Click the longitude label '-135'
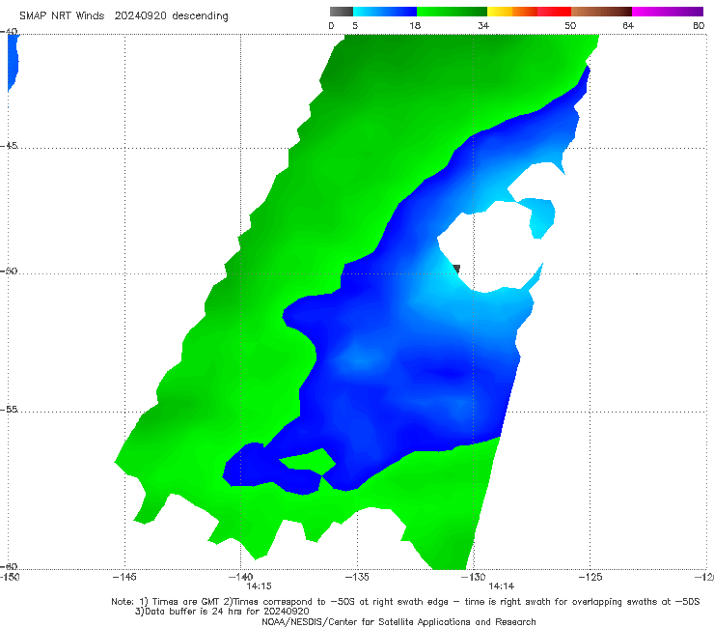The width and height of the screenshot is (714, 628). 357,577
